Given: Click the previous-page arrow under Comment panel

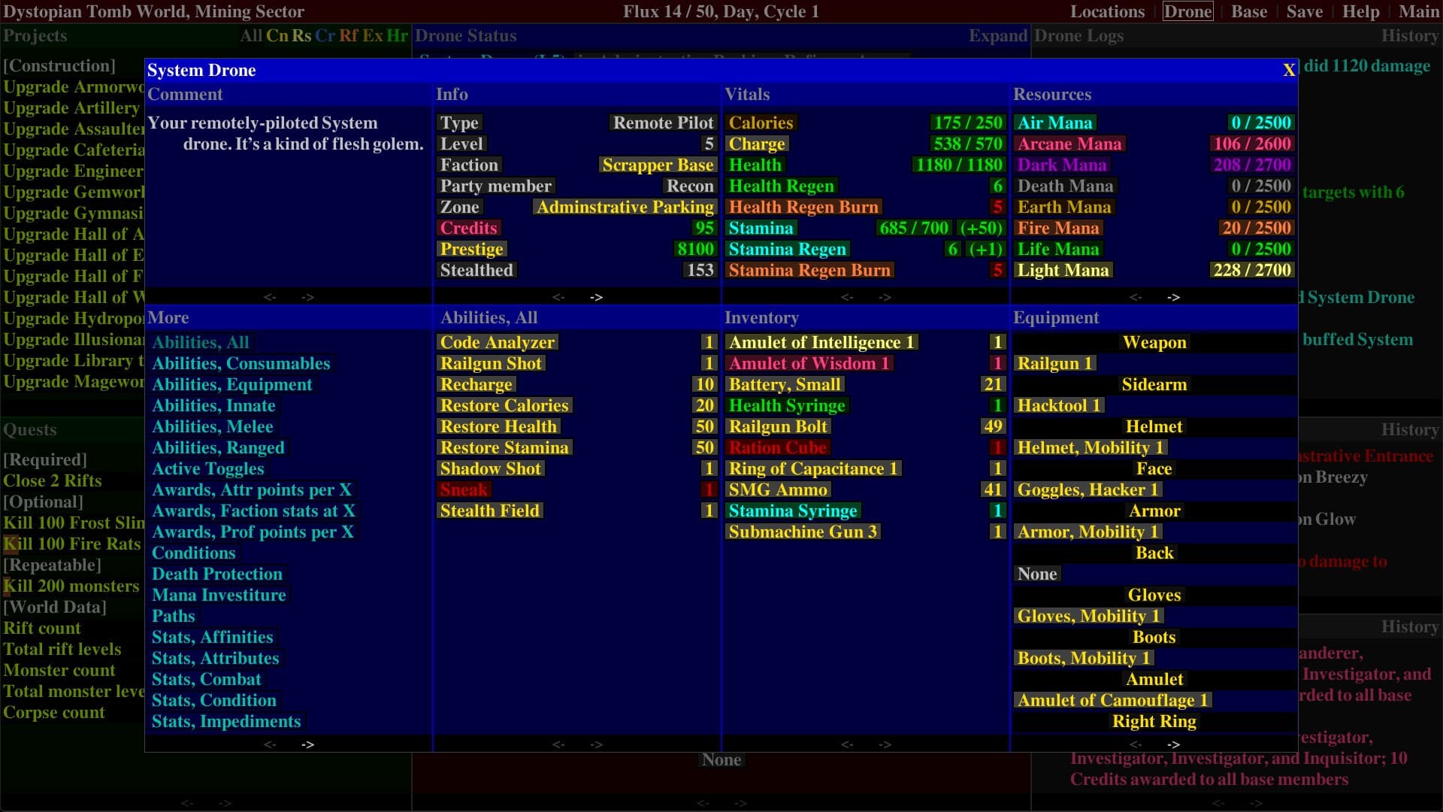Looking at the screenshot, I should [x=270, y=298].
